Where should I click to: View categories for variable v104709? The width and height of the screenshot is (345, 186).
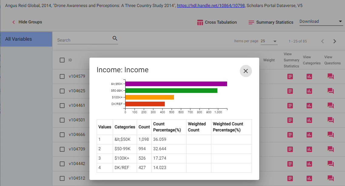pos(309,149)
